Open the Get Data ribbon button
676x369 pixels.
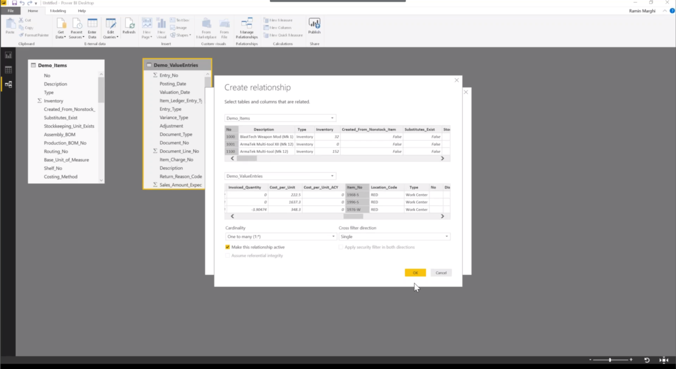click(x=61, y=28)
